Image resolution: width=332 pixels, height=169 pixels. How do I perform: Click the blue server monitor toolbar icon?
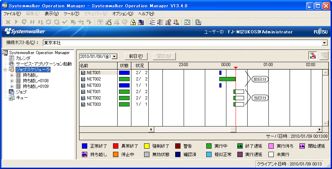point(141,22)
